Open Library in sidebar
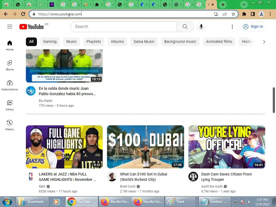The height and width of the screenshot is (207, 276). 10,105
